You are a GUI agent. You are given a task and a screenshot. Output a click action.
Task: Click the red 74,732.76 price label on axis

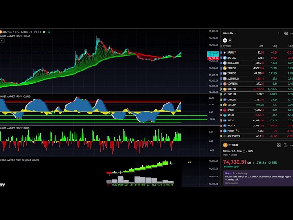(213, 58)
